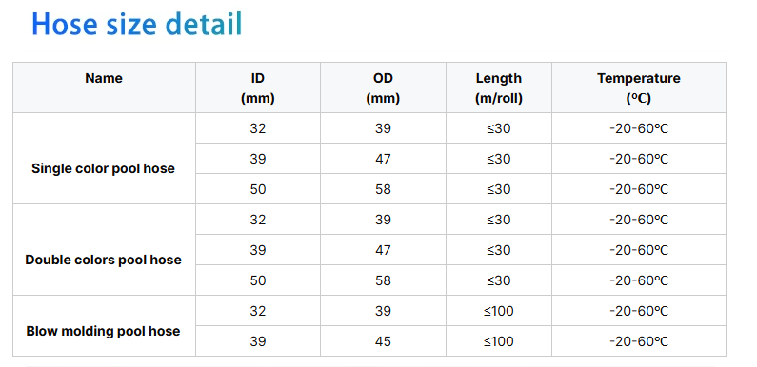
Task: Select OD 47 under Single color pool hose
Action: (383, 159)
